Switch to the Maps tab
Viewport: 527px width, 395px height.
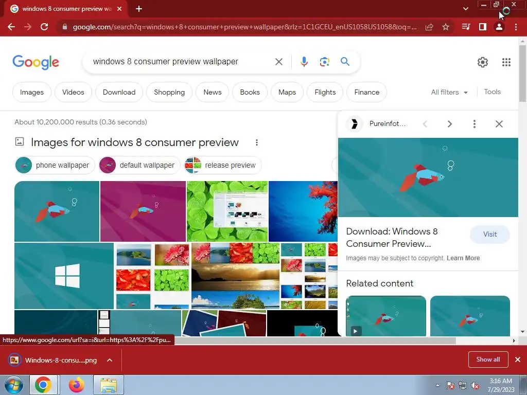(x=287, y=92)
